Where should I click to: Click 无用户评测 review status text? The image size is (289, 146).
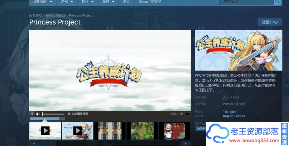pyautogui.click(x=231, y=97)
